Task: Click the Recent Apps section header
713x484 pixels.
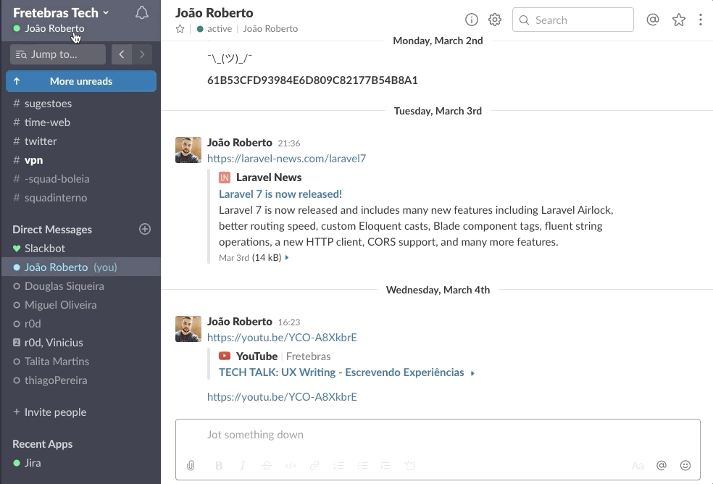Action: (x=42, y=444)
